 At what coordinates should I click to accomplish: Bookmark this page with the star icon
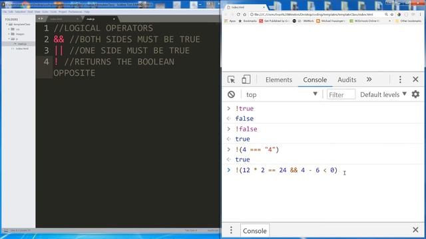[392, 15]
